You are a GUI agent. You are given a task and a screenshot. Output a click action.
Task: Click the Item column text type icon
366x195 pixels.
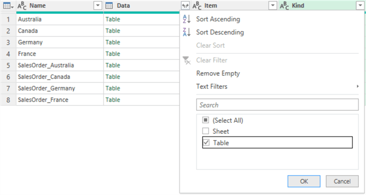(x=197, y=6)
